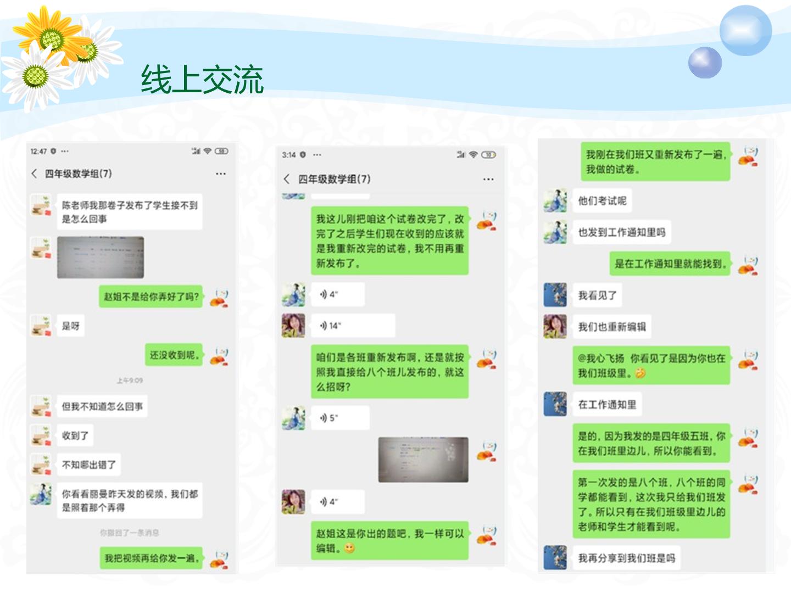Viewport: 791px width, 593px height.
Task: Tap avatar next to 是呀 message
Action: [41, 326]
